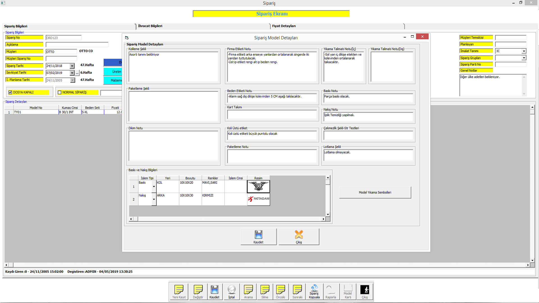Switch to the İhracat Bilgileri tab

pyautogui.click(x=150, y=26)
